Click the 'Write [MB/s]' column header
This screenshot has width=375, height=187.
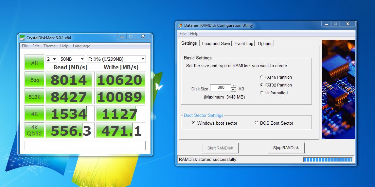(121, 67)
